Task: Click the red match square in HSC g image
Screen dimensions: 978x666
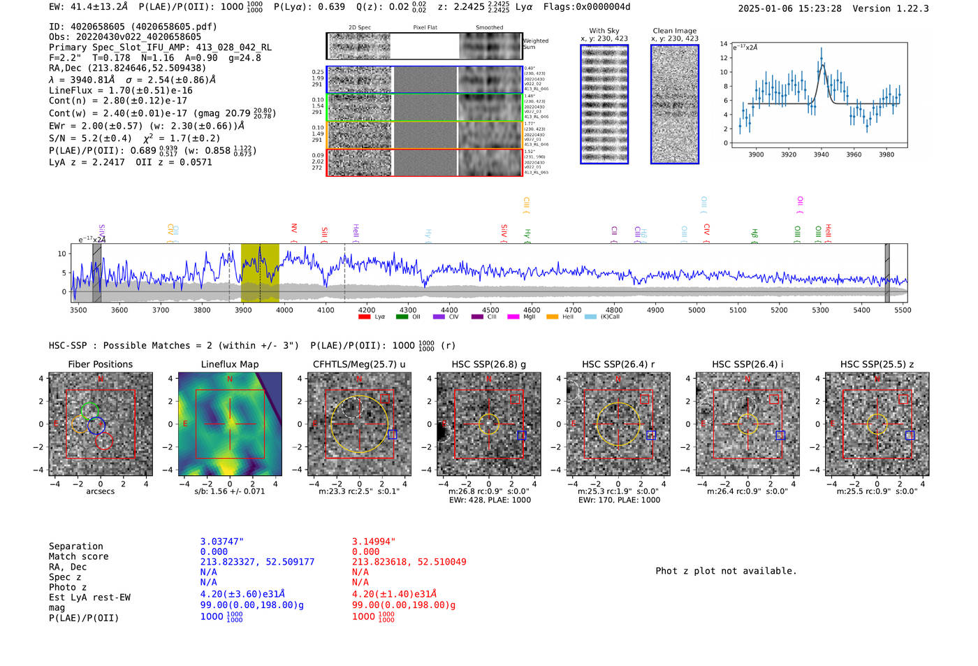Action: point(515,399)
